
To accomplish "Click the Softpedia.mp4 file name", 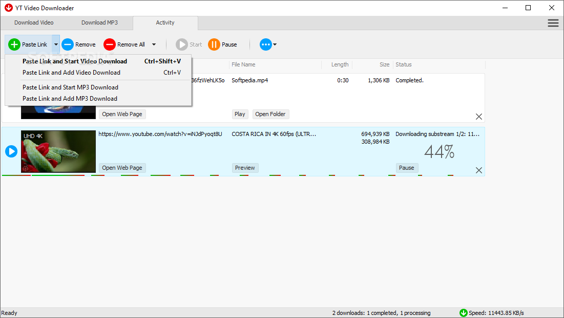I will pyautogui.click(x=250, y=80).
